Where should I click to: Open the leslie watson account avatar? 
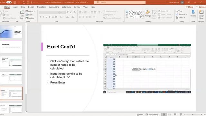(182, 2)
